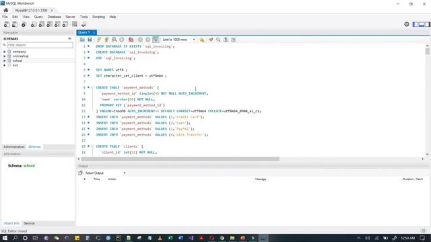Open the Tools menu
The image size is (431, 242).
point(84,17)
